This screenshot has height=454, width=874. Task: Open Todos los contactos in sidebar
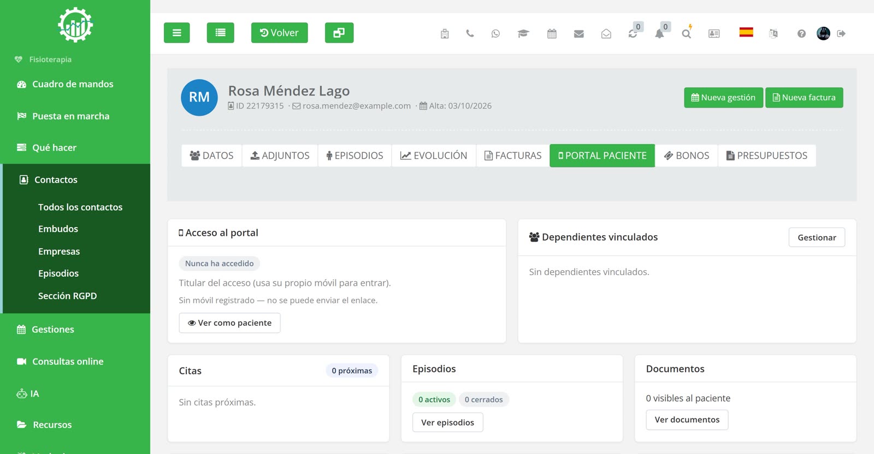pyautogui.click(x=80, y=207)
